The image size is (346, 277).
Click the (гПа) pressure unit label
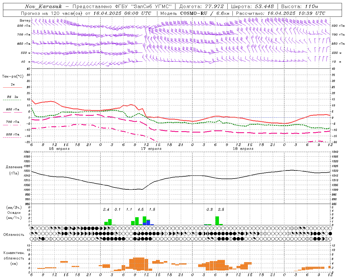click(14, 173)
